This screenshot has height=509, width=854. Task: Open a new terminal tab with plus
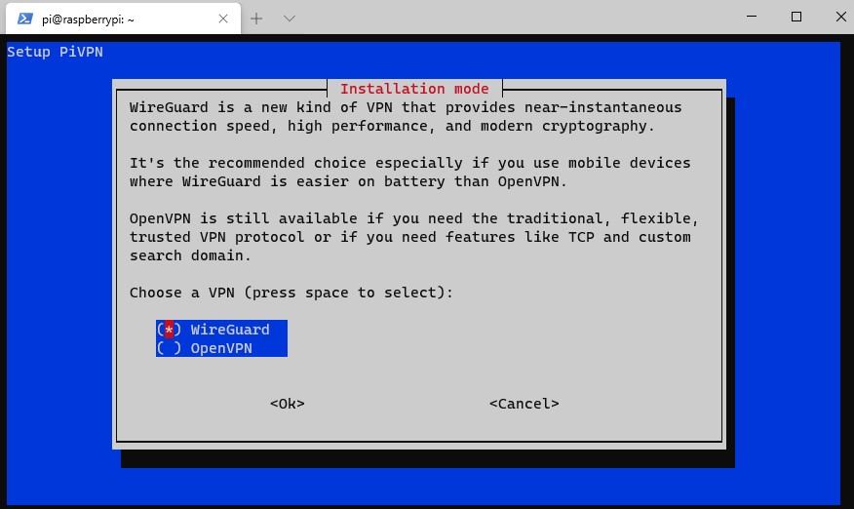(x=256, y=19)
